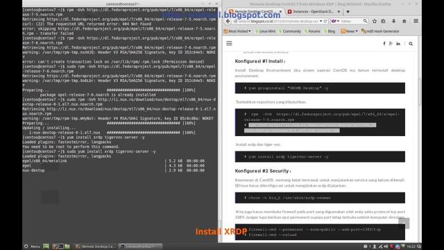This screenshot has height=250, width=444.
Task: Open the blog's hamburger navigation menu
Action: pyautogui.click(x=229, y=43)
